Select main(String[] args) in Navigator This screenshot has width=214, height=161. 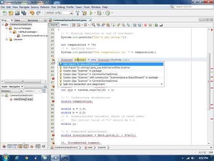point(23,99)
